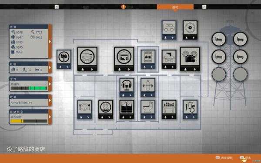The image size is (261, 163).
Task: Expand the resources panel arrow
Action: [50, 42]
